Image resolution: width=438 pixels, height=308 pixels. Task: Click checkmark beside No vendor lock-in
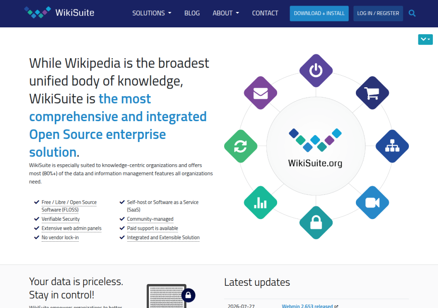tap(36, 237)
